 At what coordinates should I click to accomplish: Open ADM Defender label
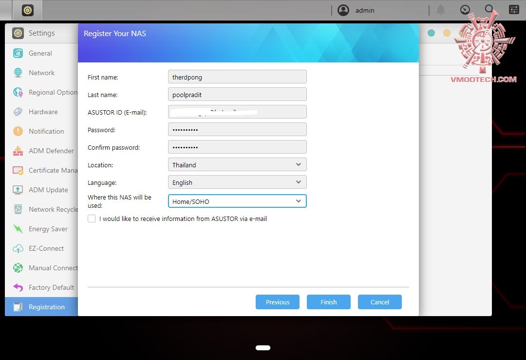[51, 151]
